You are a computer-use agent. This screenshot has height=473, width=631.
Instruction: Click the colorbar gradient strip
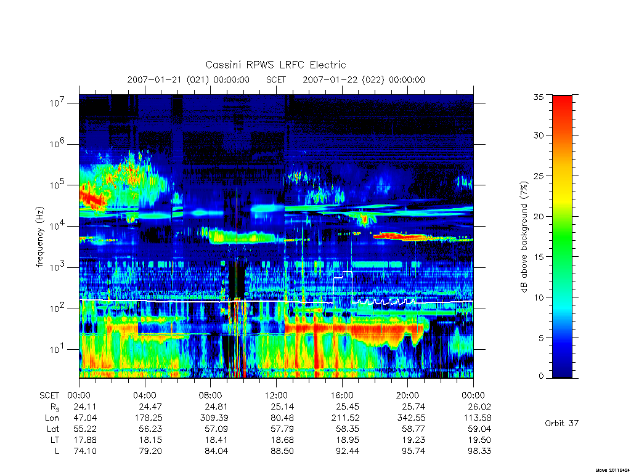(x=562, y=236)
